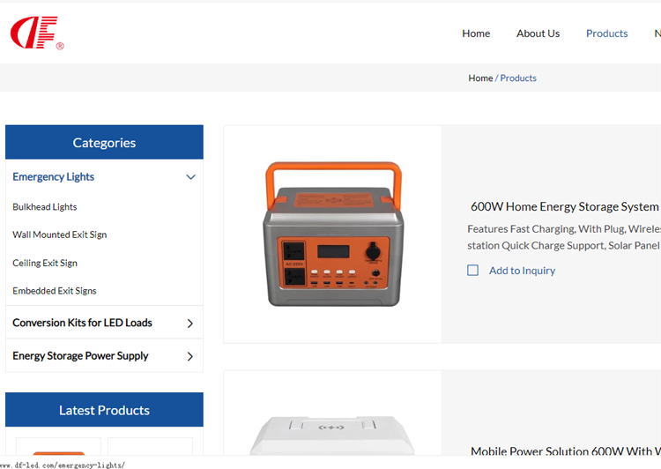
Task: Expand Conversion Kits for LED Loads arrow
Action: point(190,324)
